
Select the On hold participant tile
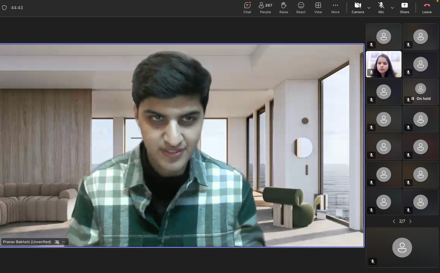click(420, 92)
